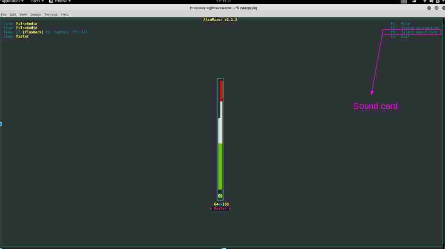Click the 64<>100 volume level value

[221, 204]
